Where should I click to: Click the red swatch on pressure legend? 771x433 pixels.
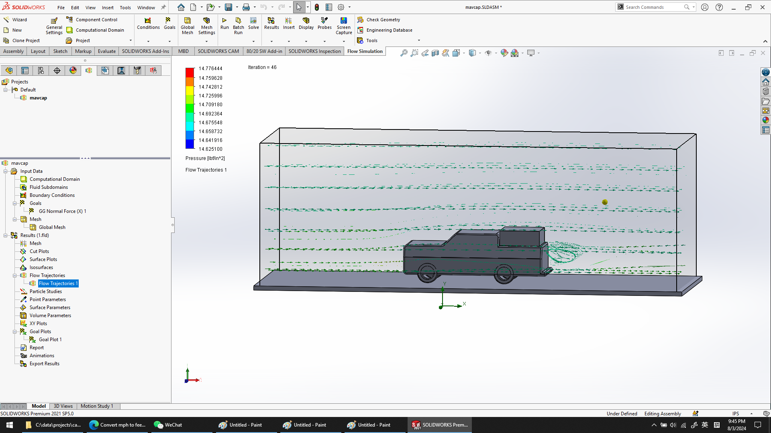190,73
